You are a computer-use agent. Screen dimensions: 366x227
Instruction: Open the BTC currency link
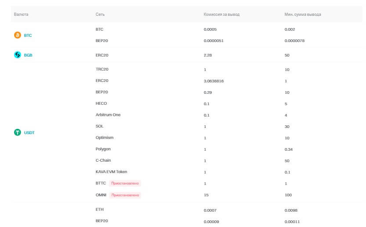click(x=28, y=35)
